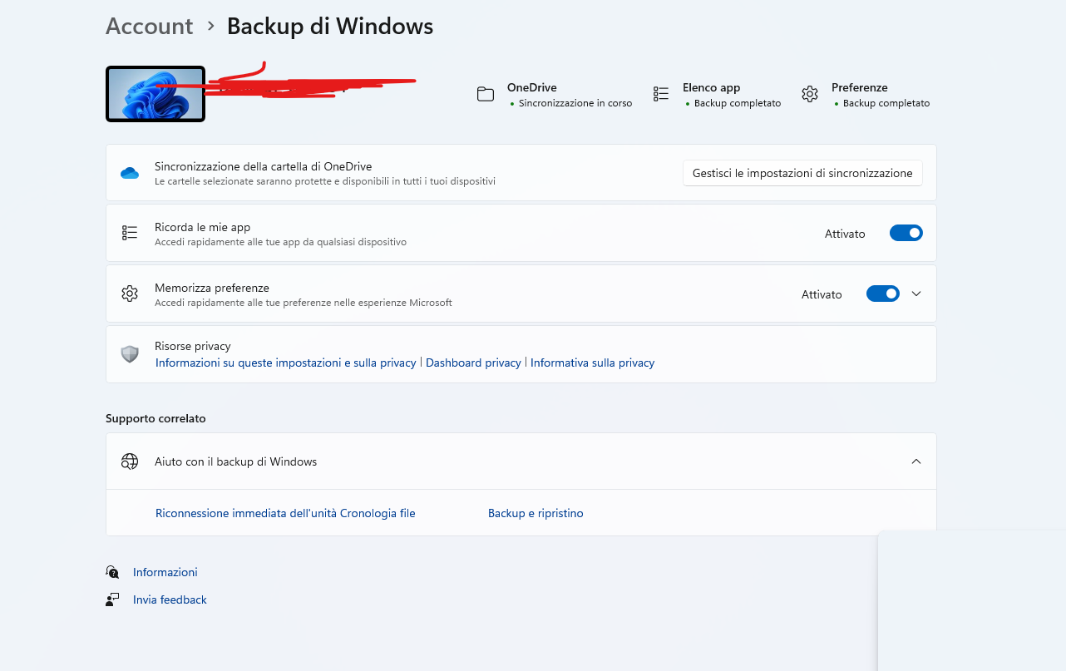Screen dimensions: 1066x671
Task: Click the globe icon beside Aiuto con il backup
Action: (130, 461)
